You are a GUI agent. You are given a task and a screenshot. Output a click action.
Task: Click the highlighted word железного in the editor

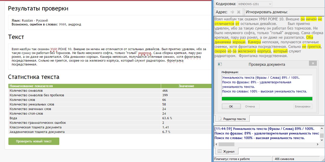(246, 51)
